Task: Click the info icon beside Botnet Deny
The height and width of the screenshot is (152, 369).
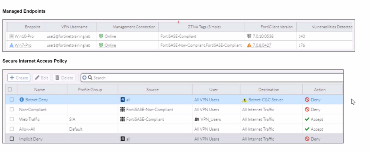Action: point(21,100)
